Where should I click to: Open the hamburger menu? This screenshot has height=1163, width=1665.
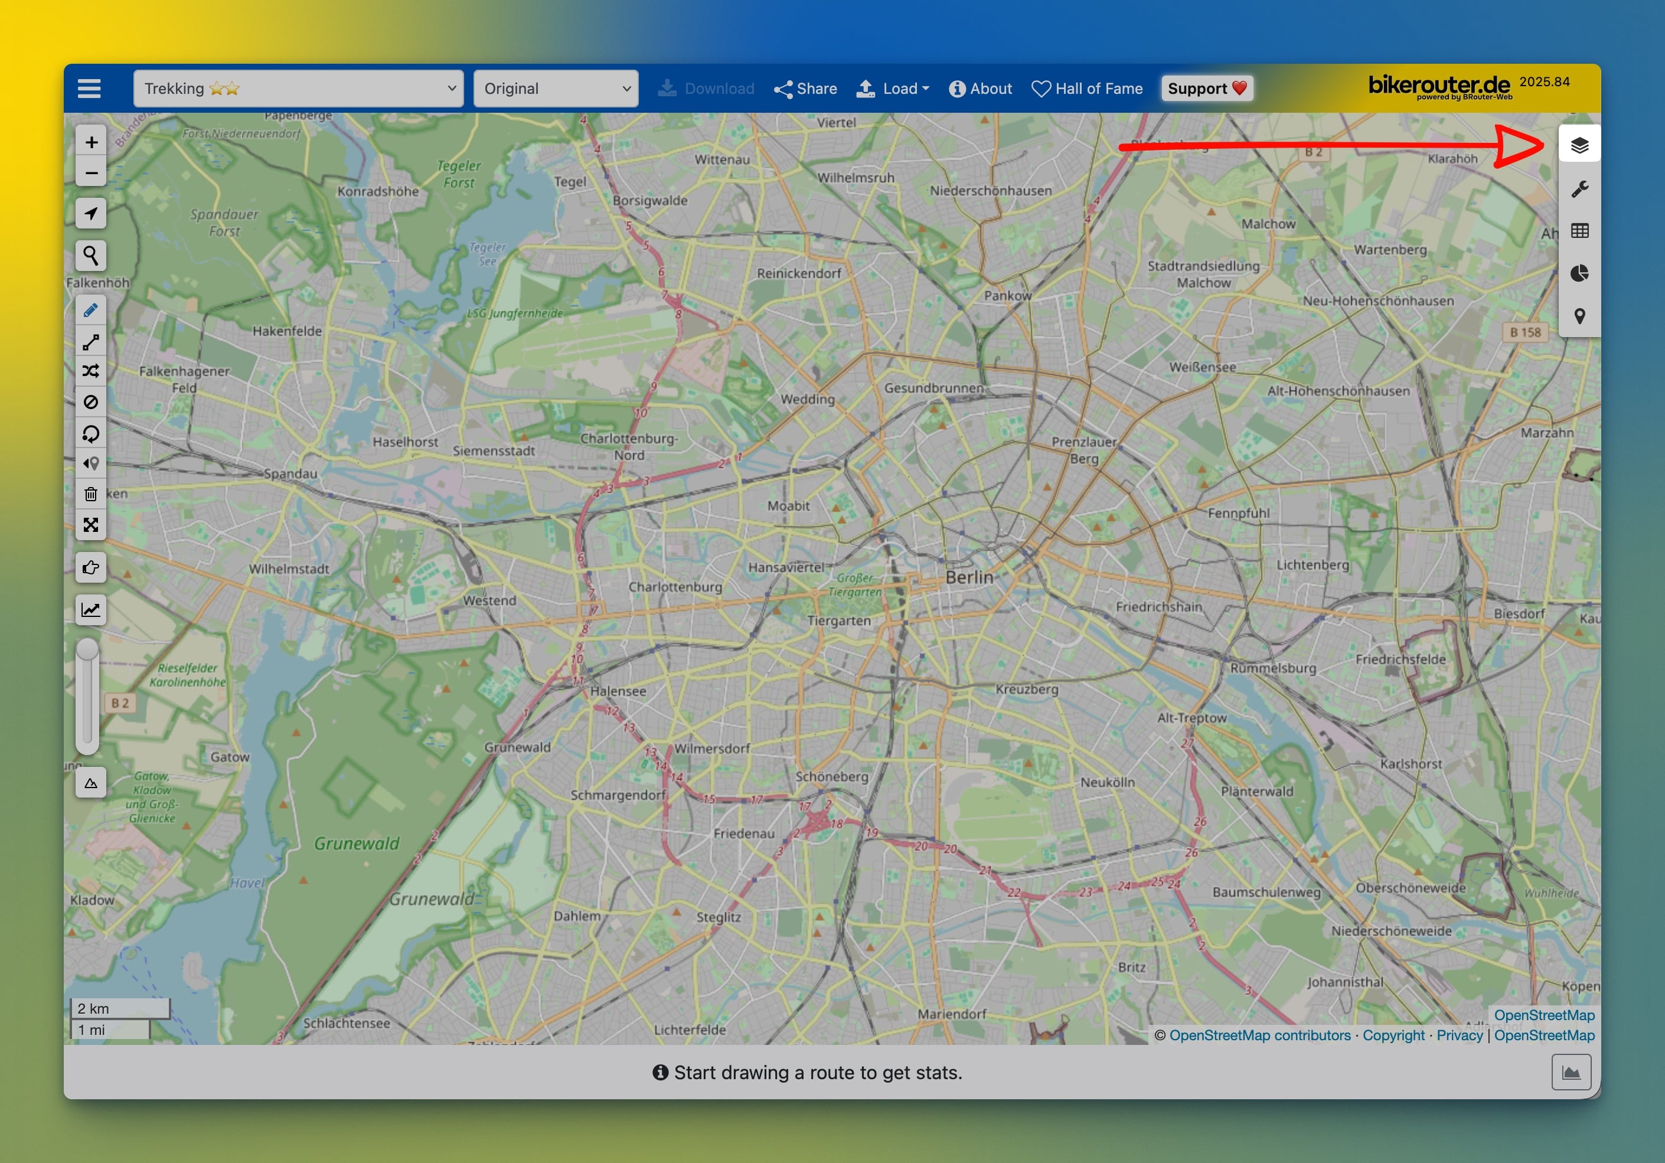point(89,89)
